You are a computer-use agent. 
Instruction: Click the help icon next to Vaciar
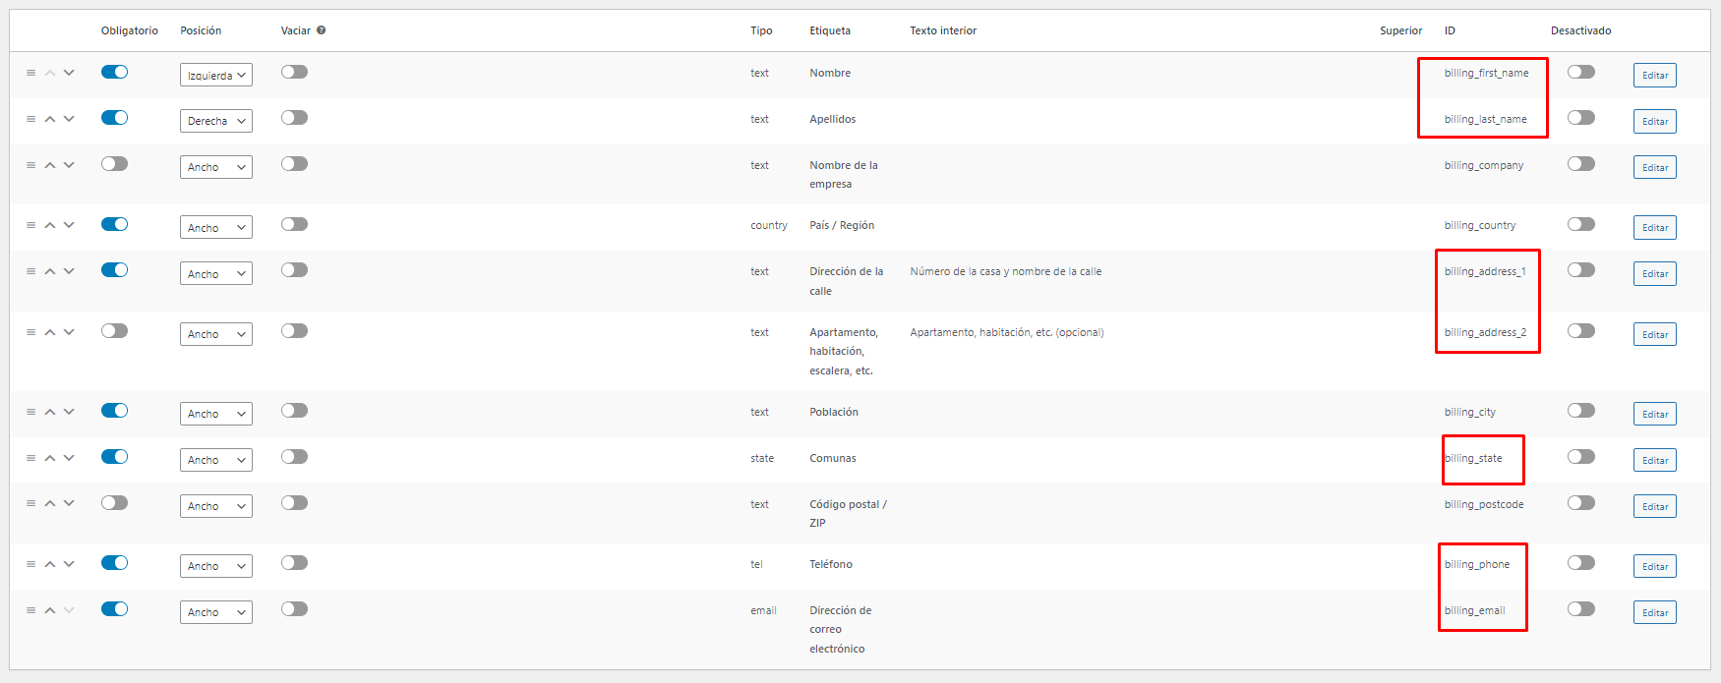pos(322,30)
